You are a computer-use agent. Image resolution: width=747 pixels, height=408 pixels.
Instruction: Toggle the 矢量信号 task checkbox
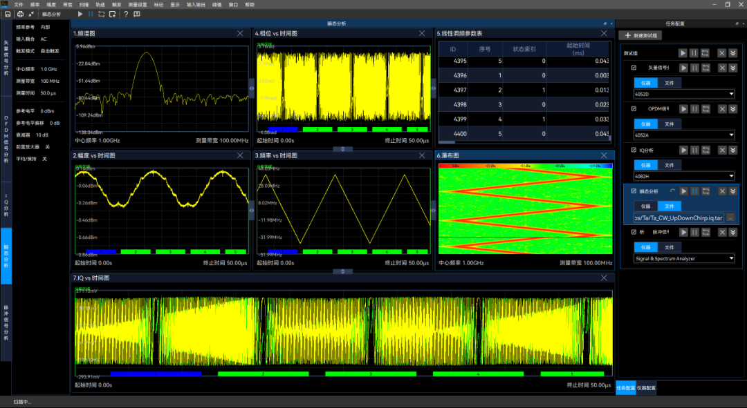634,68
